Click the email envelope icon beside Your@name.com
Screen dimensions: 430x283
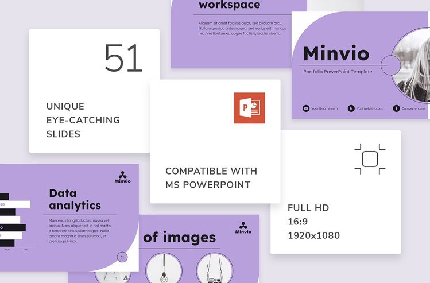click(x=306, y=108)
